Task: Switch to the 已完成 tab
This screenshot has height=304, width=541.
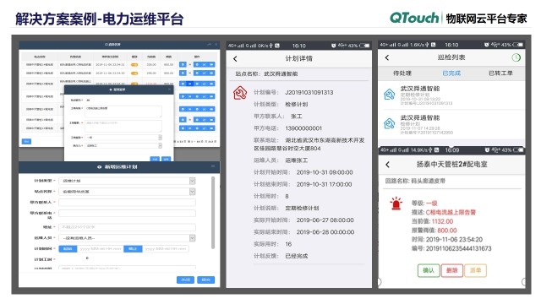Action: 451,73
